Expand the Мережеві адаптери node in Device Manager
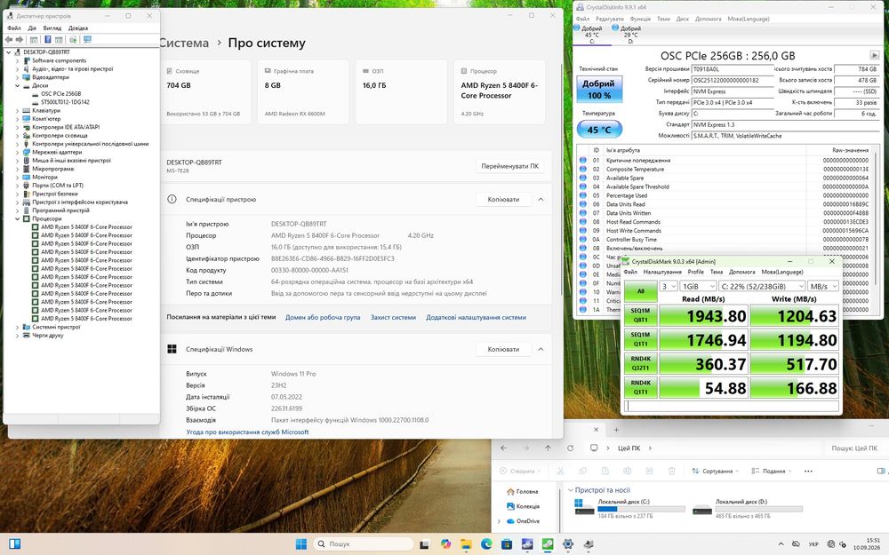The width and height of the screenshot is (889, 555). click(x=18, y=153)
